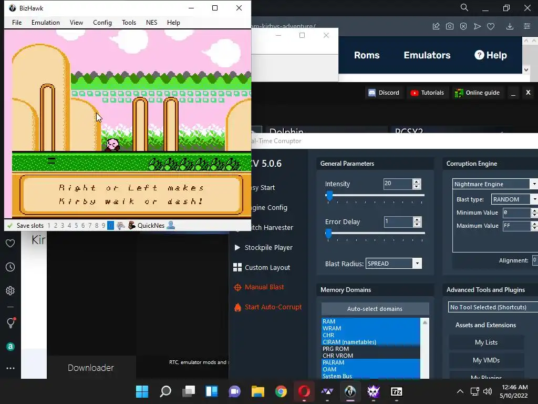Viewport: 538px width, 404px height.
Task: Select CHR in Memory Domains list
Action: point(370,335)
